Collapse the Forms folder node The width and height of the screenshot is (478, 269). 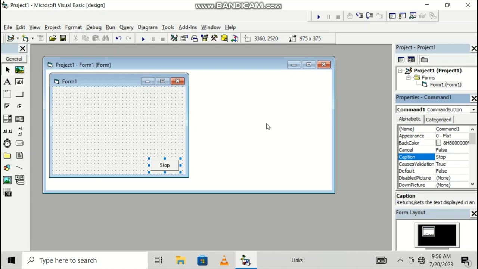[x=409, y=78]
